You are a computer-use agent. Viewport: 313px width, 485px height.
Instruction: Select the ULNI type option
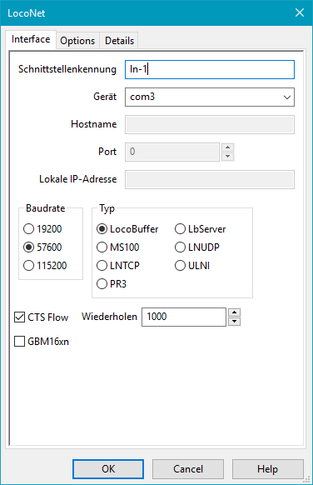[x=180, y=265]
